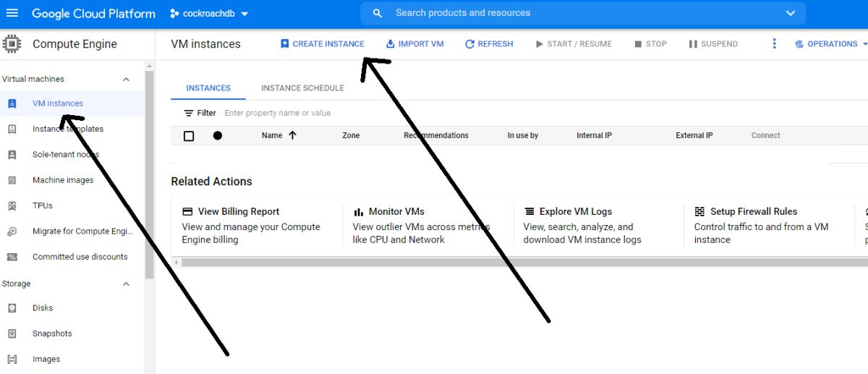Click the VM instances sidebar icon
Image resolution: width=868 pixels, height=374 pixels.
(12, 103)
